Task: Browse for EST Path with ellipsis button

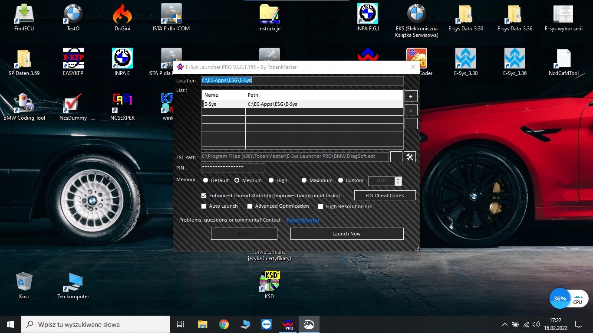Action: (x=396, y=157)
